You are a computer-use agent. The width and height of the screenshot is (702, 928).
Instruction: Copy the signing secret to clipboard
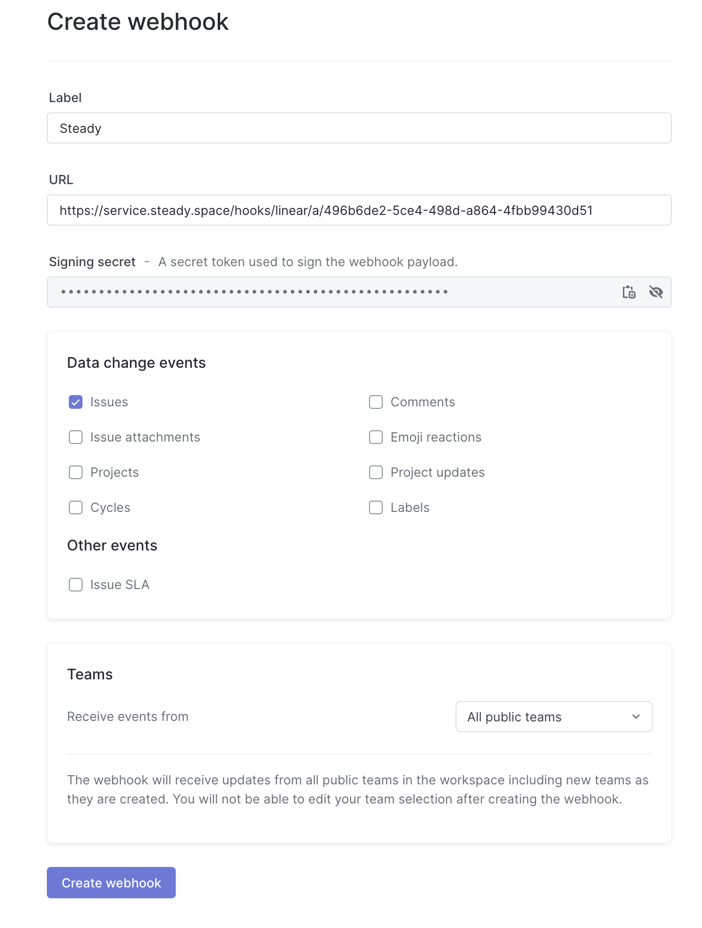click(x=629, y=292)
